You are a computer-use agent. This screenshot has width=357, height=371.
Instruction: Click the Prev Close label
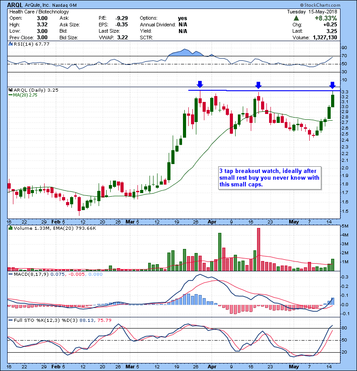21,38
